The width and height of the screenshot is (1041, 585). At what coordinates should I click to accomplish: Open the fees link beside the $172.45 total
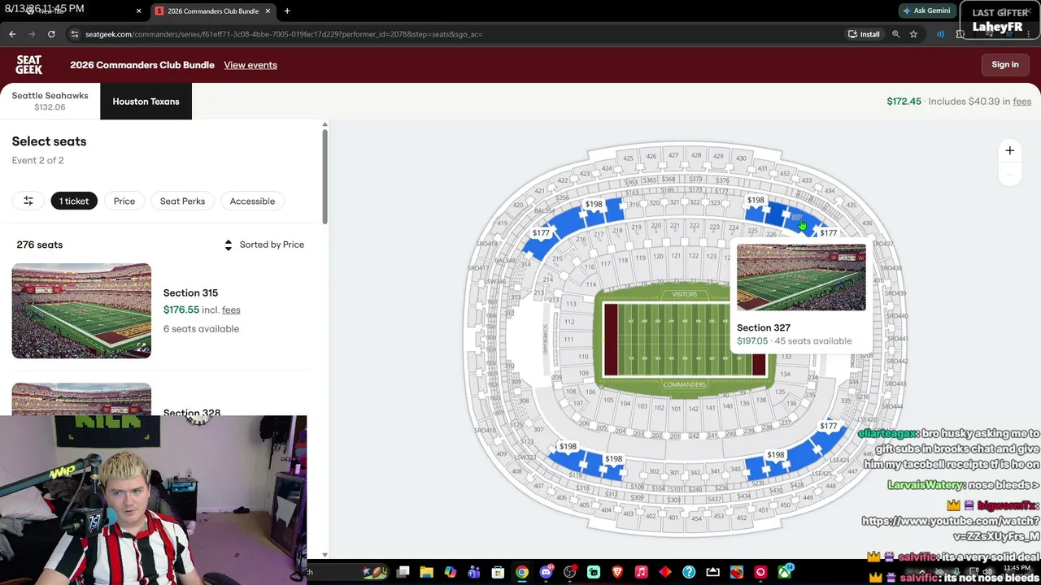point(1022,102)
